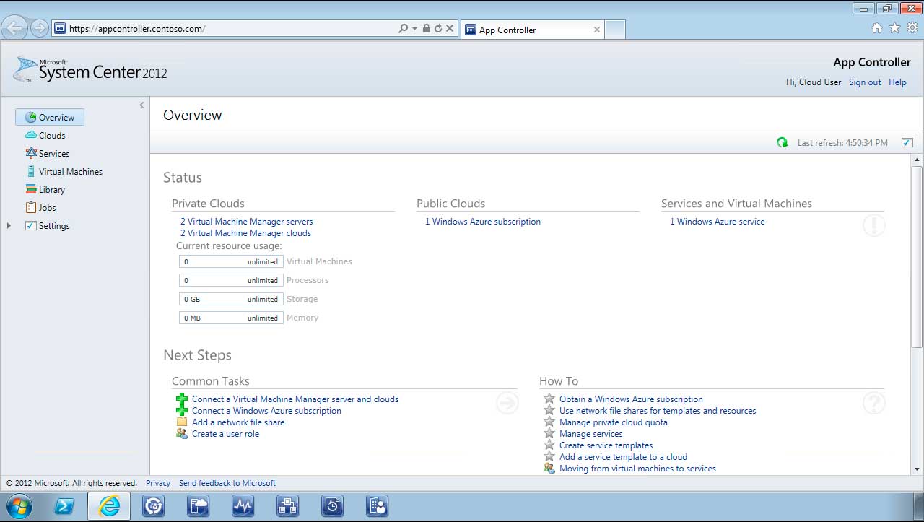Open 1 Windows Azure service link
The height and width of the screenshot is (522, 924).
tap(718, 222)
